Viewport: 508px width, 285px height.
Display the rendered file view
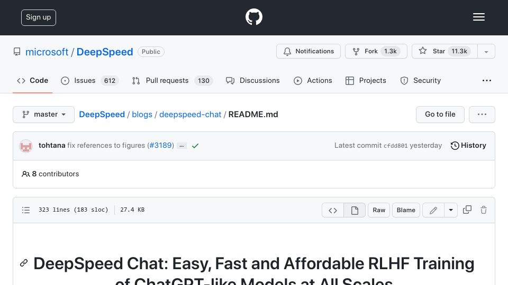pos(355,211)
